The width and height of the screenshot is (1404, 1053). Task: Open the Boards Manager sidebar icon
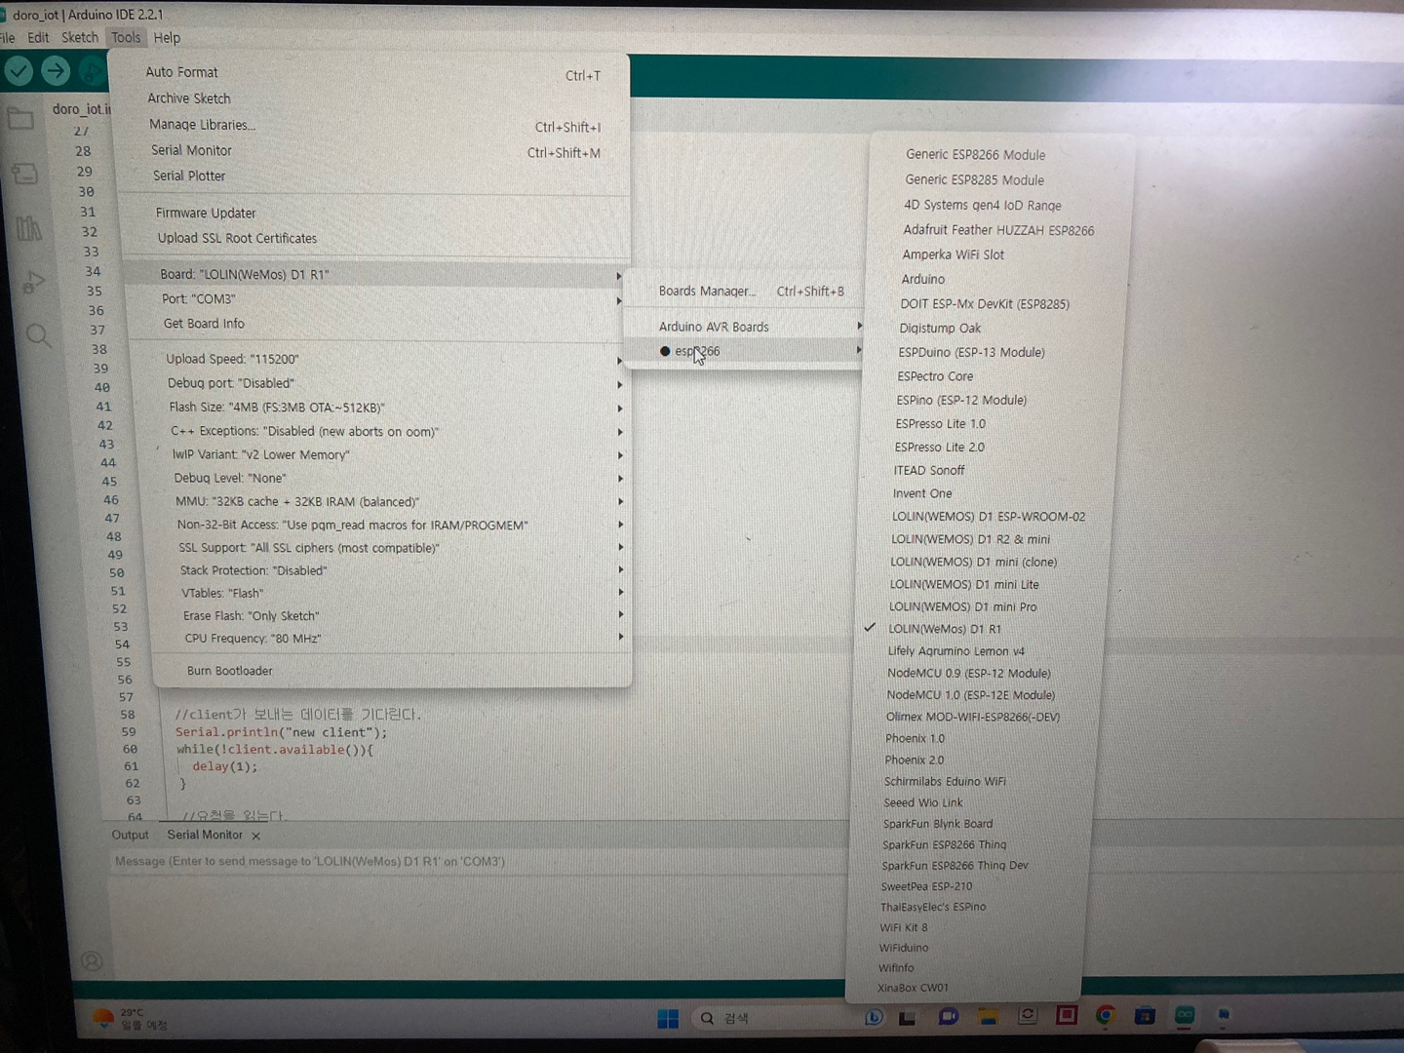(24, 174)
